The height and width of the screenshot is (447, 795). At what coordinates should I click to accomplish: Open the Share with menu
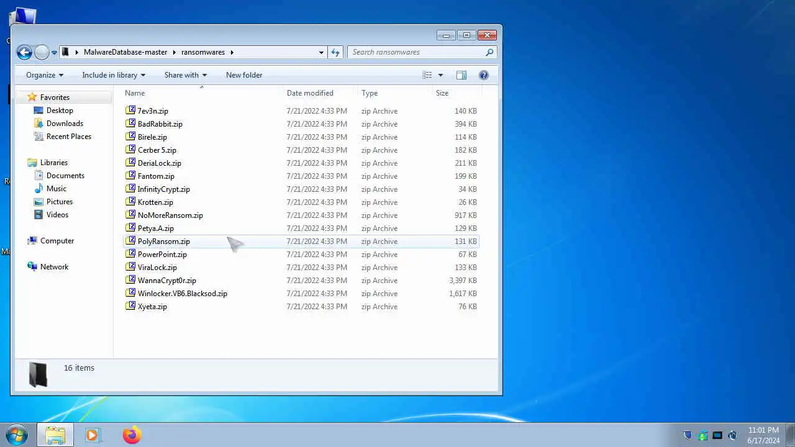coord(186,75)
